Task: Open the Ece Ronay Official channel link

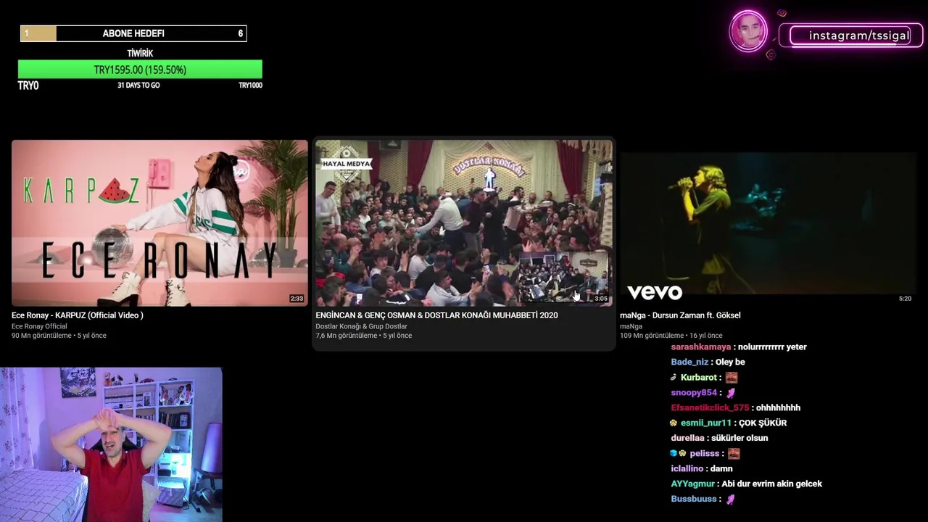Action: tap(39, 326)
